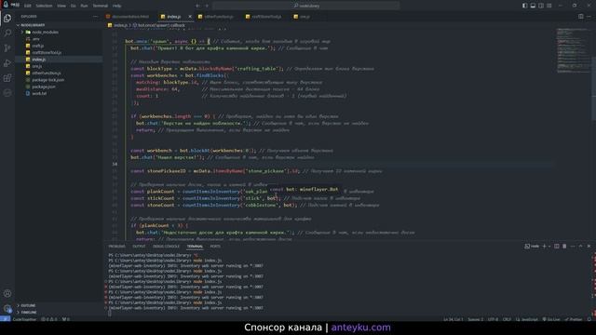
Task: Close the terminal panel
Action: coord(589,246)
